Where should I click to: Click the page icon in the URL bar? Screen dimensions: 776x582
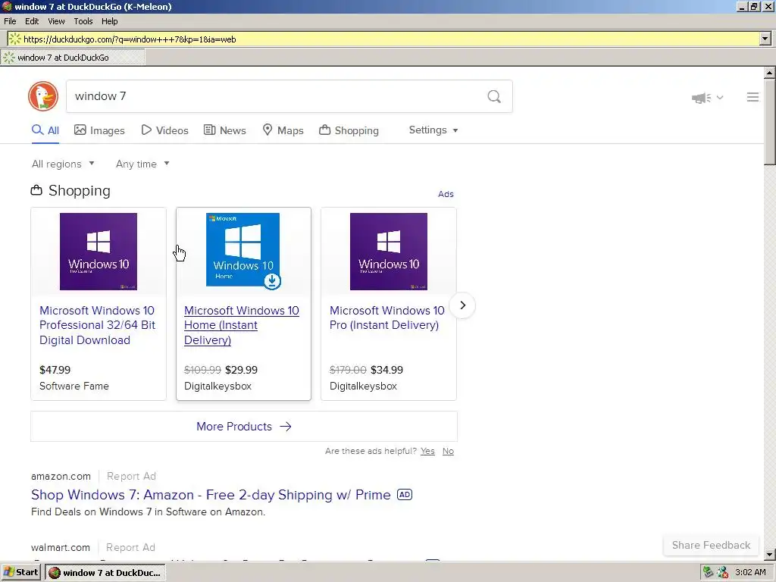tap(15, 39)
